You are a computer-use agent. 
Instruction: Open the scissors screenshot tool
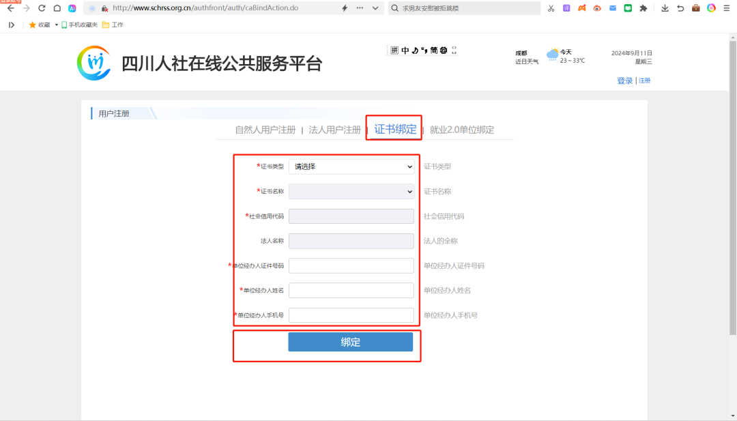pos(551,8)
